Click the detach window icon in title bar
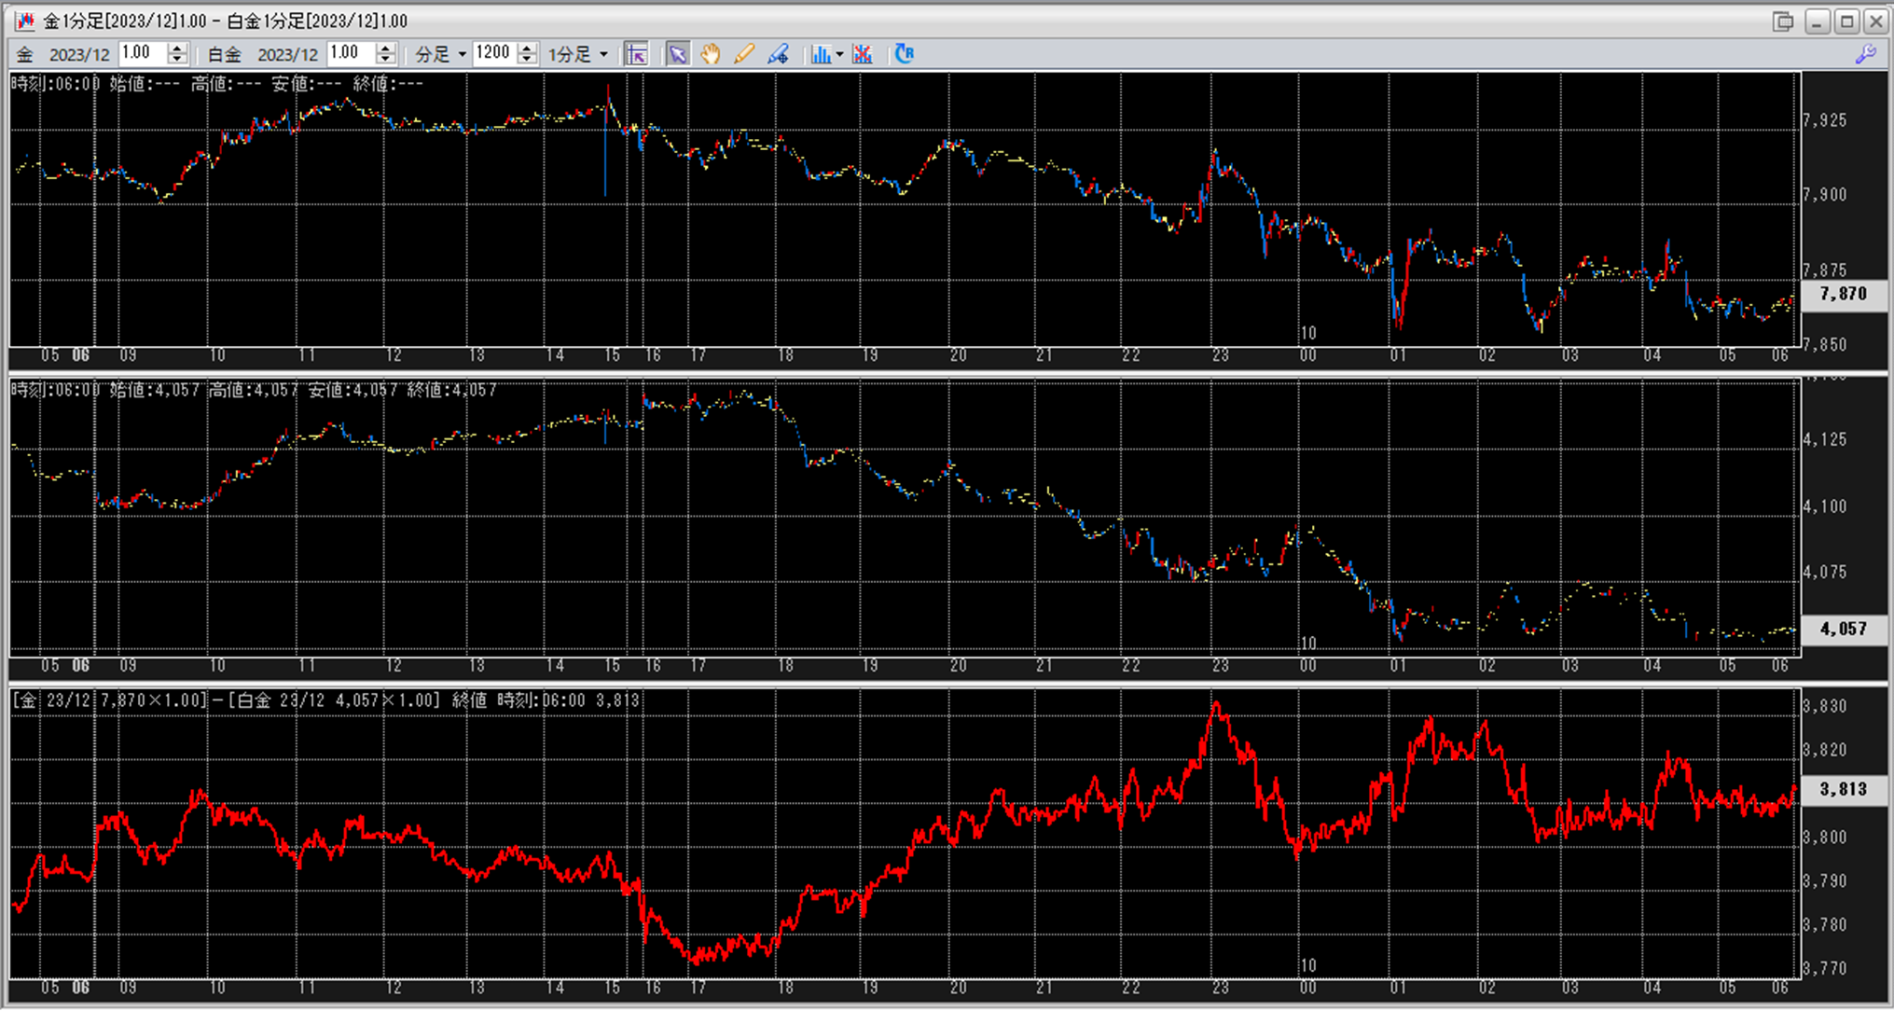 coord(1782,21)
